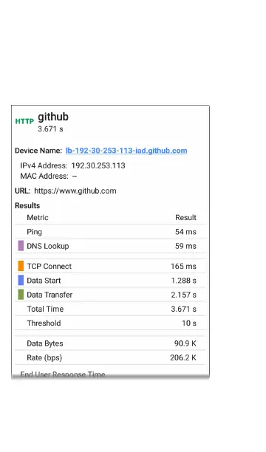Viewport: 266px width, 452px height.
Task: Click the purple DNS Lookup color swatch
Action: tap(21, 246)
